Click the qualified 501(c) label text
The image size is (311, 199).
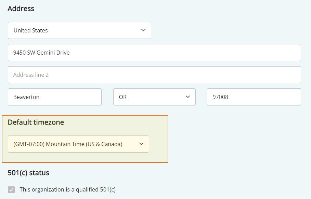tap(67, 189)
